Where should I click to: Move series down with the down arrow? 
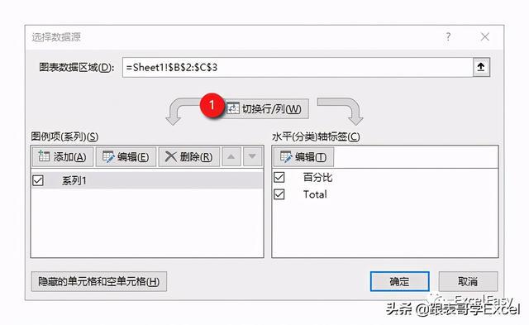252,157
